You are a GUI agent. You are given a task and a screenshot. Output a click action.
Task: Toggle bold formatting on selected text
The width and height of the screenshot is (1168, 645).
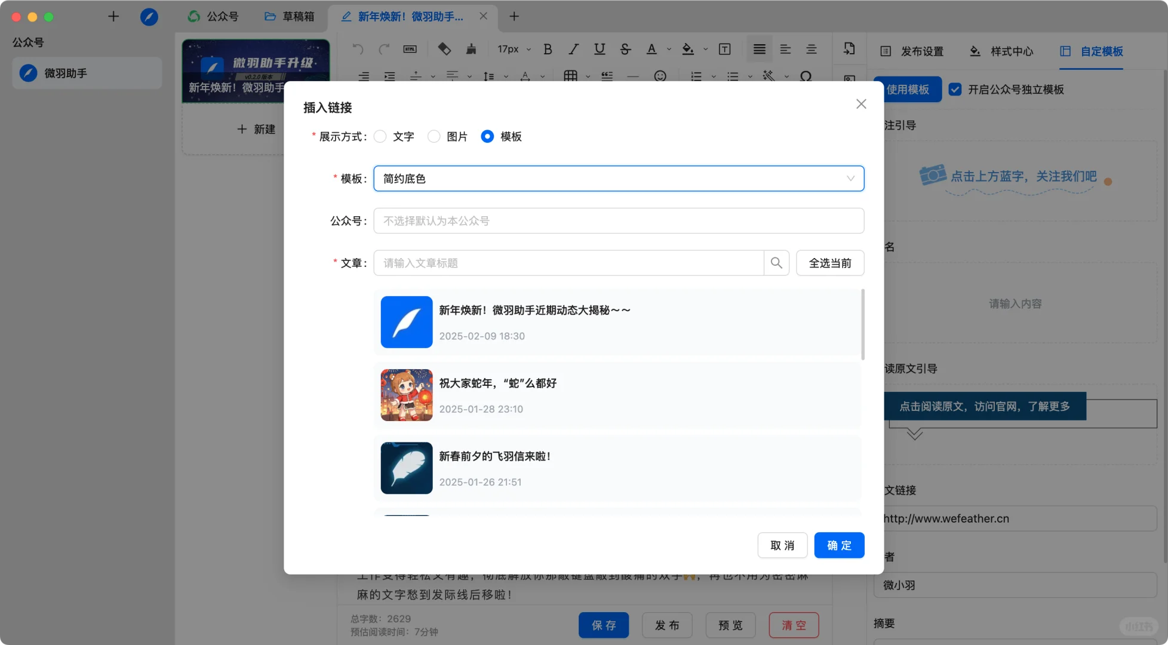548,49
